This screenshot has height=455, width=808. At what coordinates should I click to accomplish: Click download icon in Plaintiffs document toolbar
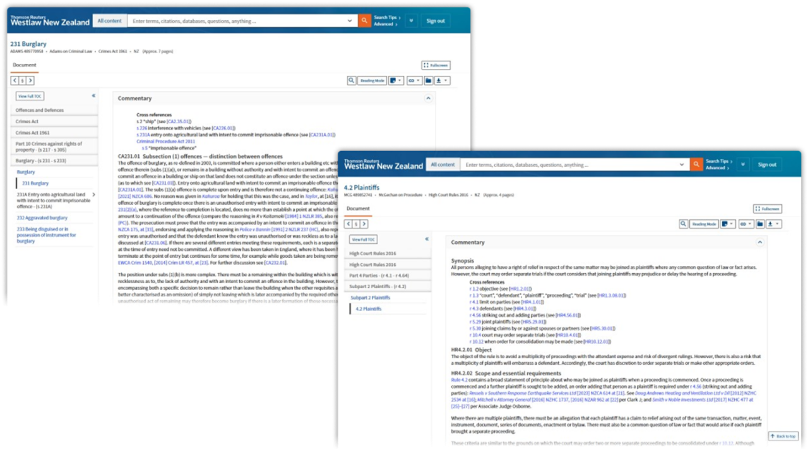pos(773,224)
